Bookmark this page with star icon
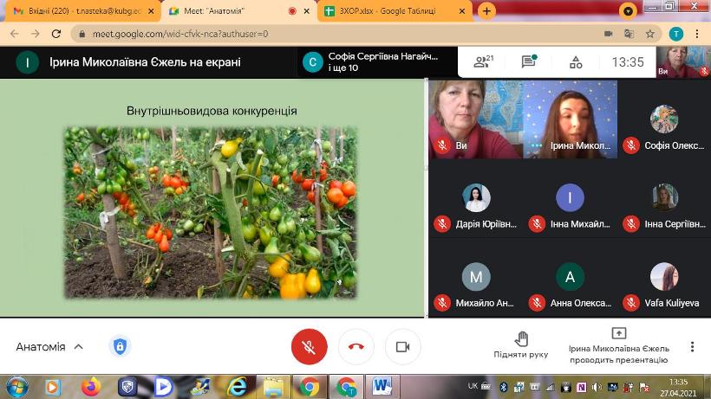 point(649,34)
